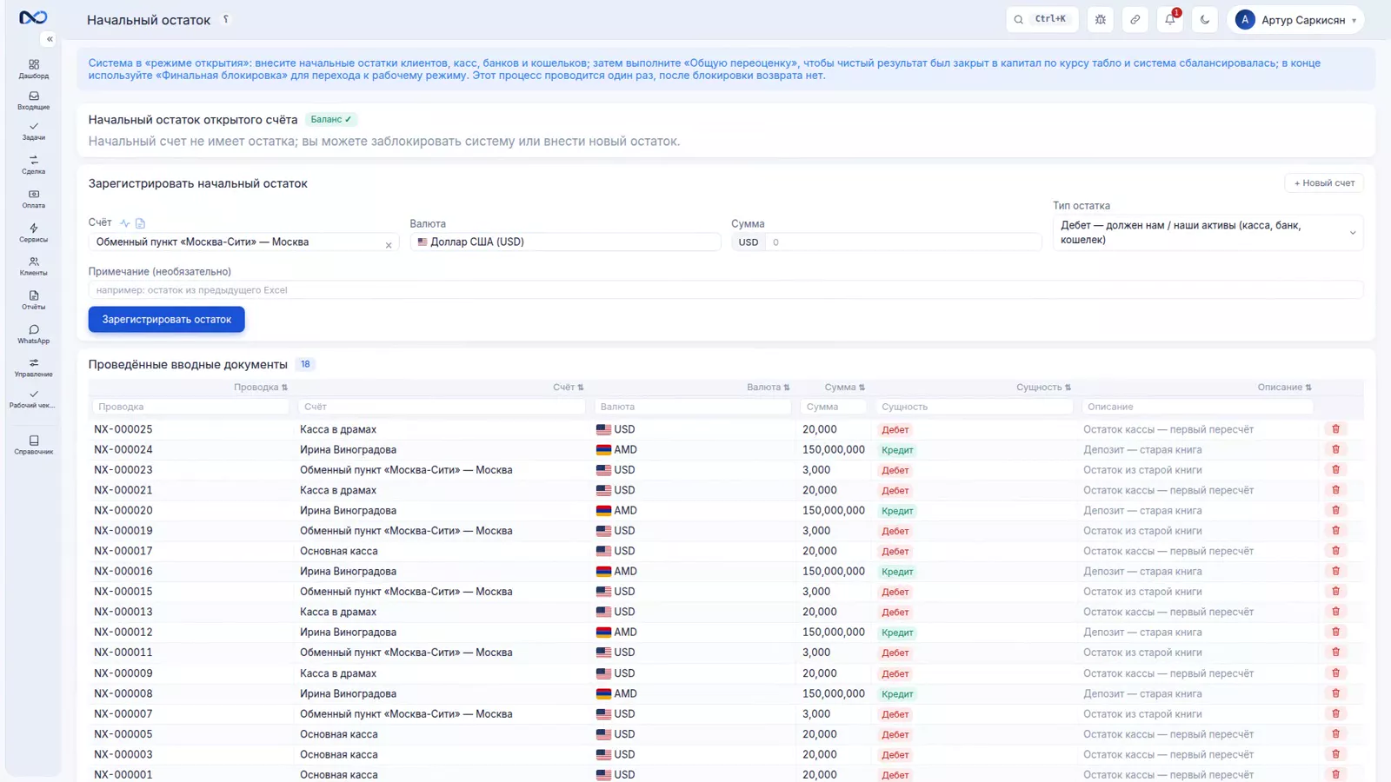The width and height of the screenshot is (1391, 782).
Task: Open Дашборд in the sidebar
Action: click(x=34, y=70)
